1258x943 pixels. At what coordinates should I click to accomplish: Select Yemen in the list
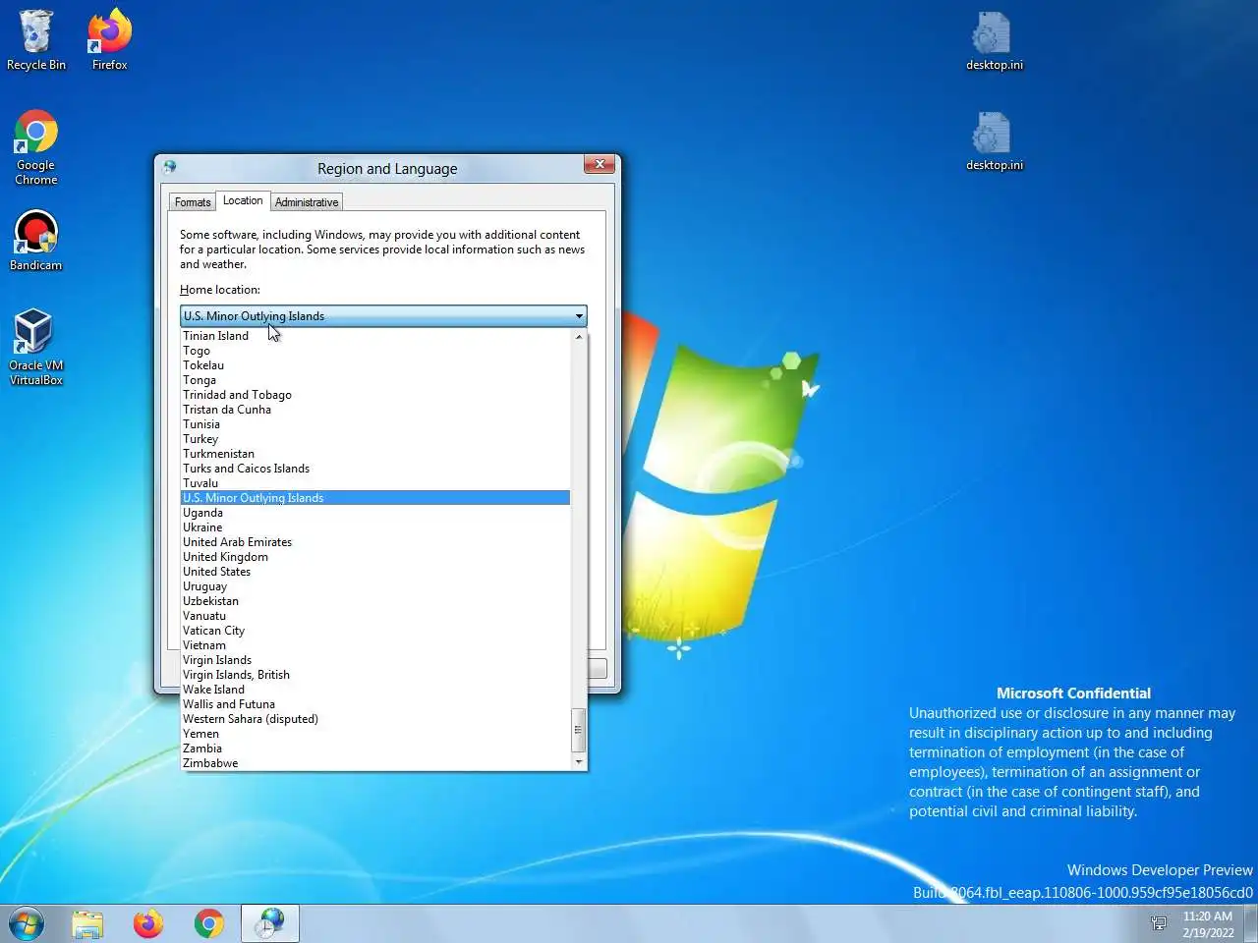pyautogui.click(x=375, y=734)
